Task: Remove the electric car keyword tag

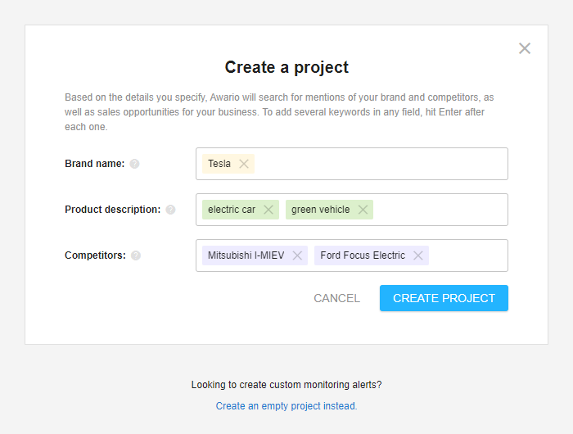Action: tap(268, 210)
